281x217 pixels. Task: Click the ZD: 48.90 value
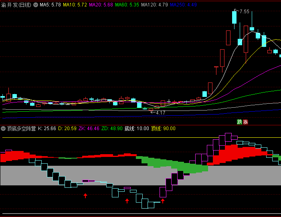(x=112, y=129)
